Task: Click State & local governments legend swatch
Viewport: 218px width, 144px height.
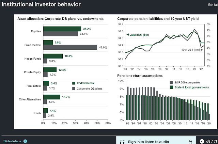Action: pyautogui.click(x=171, y=87)
